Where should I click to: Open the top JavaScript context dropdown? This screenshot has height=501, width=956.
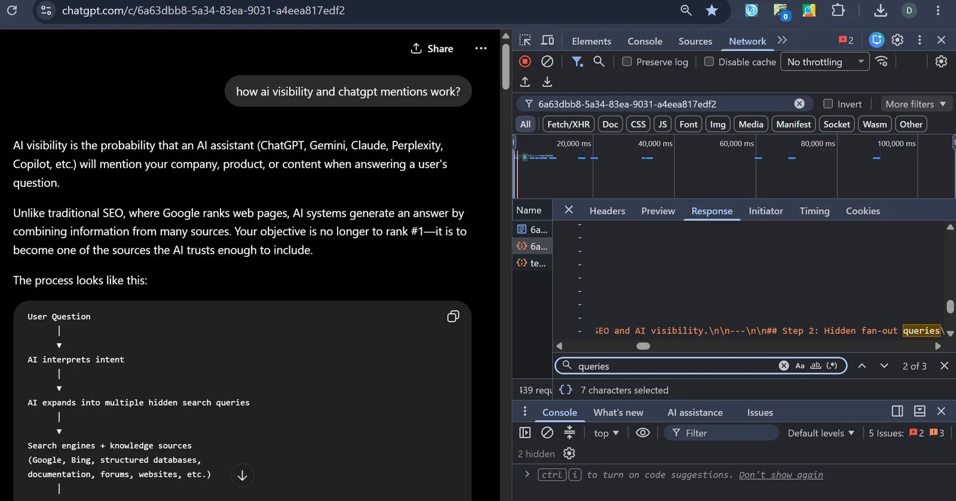[606, 433]
